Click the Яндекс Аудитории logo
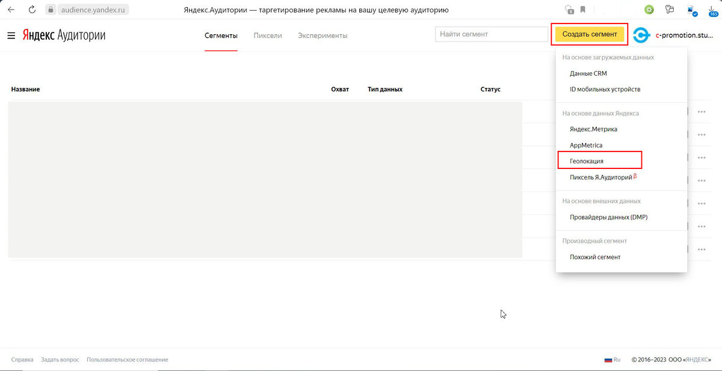 [64, 35]
